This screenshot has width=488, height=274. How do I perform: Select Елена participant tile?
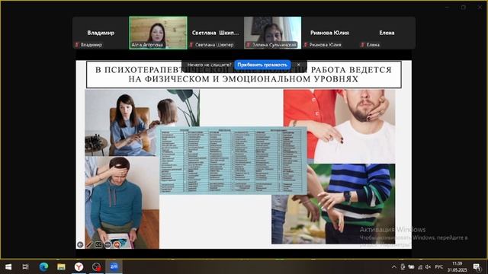387,33
